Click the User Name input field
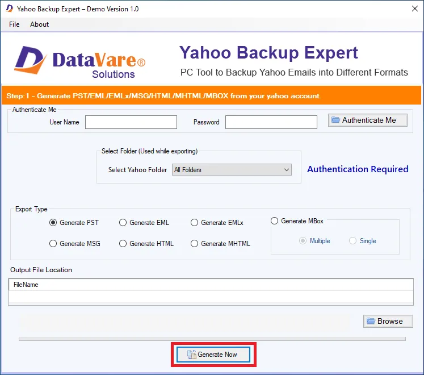This screenshot has width=424, height=375. tap(131, 122)
